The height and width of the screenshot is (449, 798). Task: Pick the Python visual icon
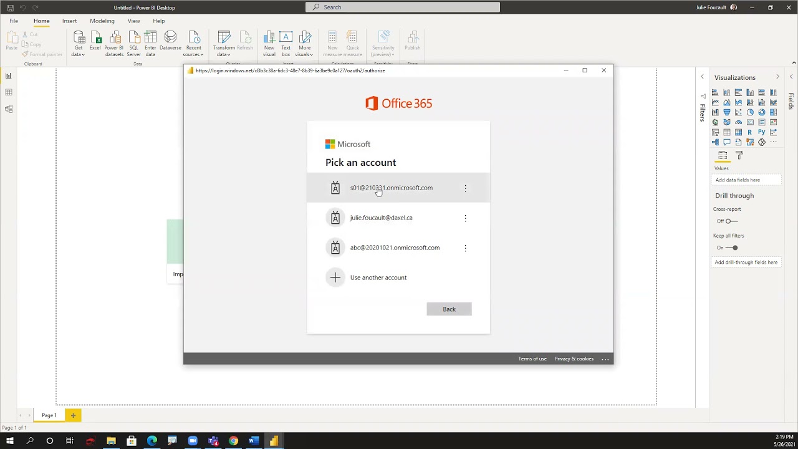coord(762,132)
